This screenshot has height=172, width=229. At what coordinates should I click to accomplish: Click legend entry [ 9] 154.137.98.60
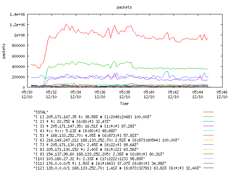tap(99, 154)
